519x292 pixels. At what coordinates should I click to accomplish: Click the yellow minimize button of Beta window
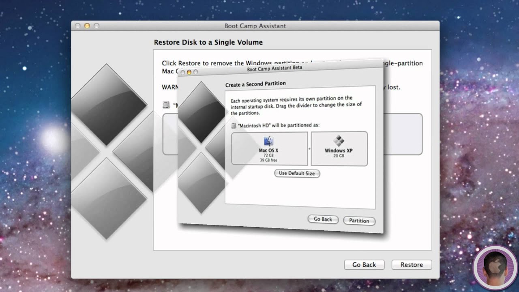coord(189,72)
